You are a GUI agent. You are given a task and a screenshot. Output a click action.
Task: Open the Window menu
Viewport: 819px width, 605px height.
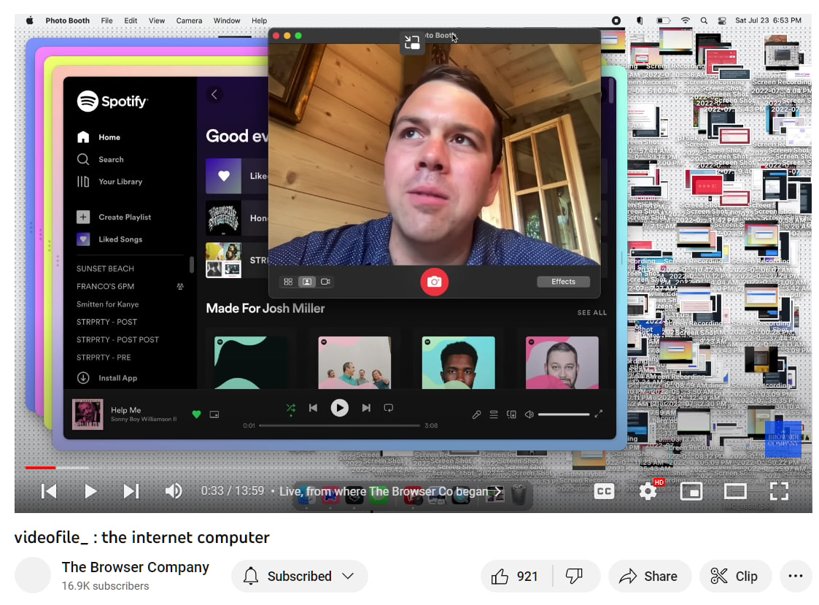point(227,20)
